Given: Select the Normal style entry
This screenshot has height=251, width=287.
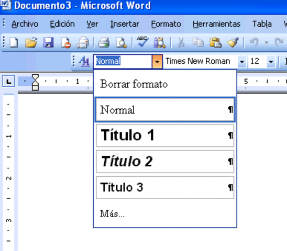Looking at the screenshot, I should pyautogui.click(x=165, y=110).
